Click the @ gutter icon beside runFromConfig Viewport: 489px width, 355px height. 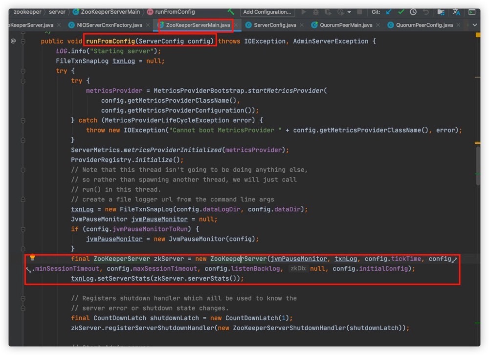point(13,41)
